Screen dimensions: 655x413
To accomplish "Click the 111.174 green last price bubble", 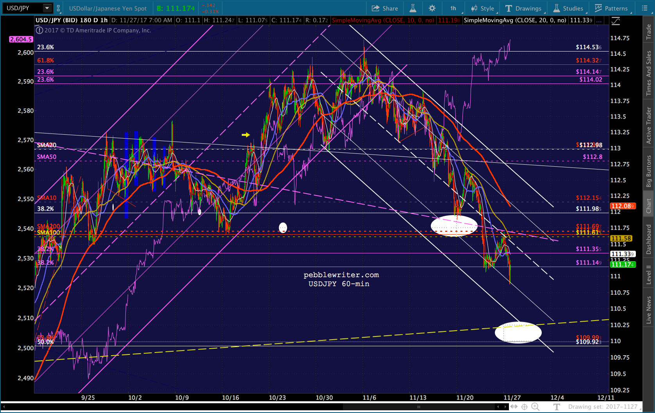I will tap(623, 264).
